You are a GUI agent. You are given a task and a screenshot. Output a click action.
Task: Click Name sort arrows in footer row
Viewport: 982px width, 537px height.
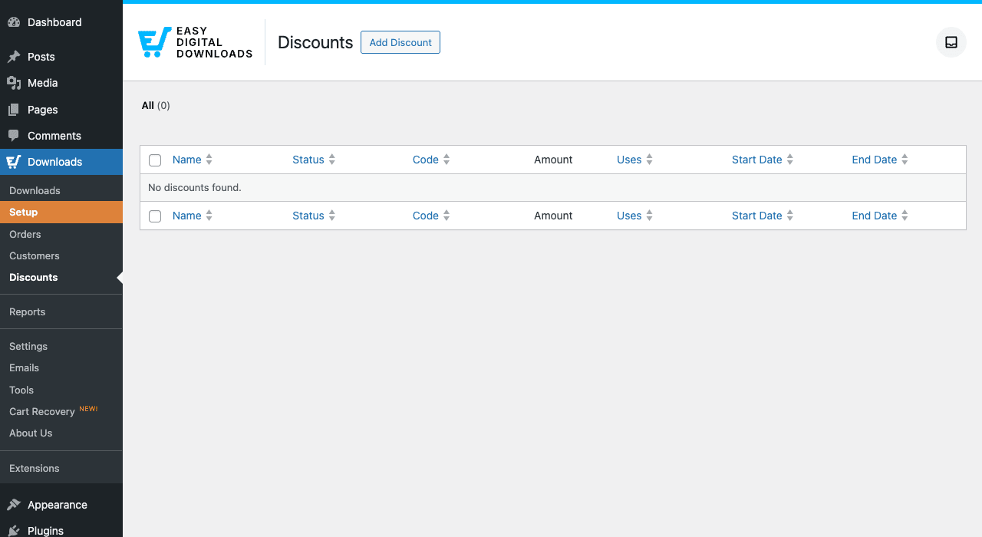pos(209,216)
